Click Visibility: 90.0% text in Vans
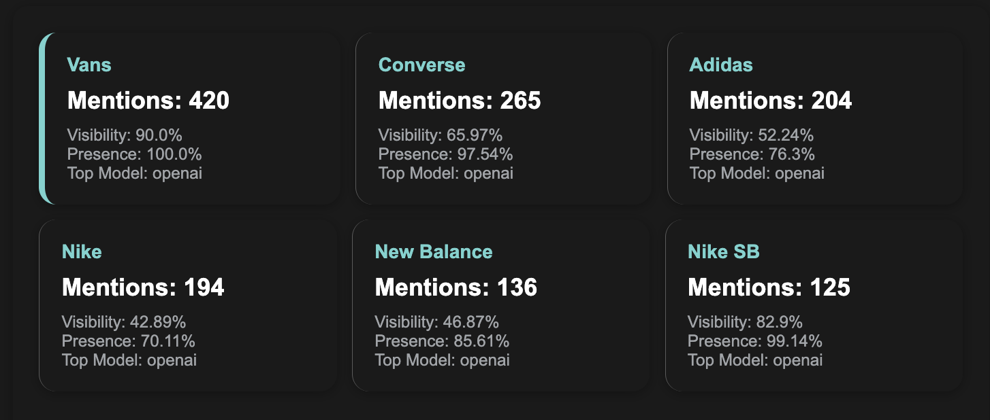Screen dimensions: 990x420 tap(125, 135)
